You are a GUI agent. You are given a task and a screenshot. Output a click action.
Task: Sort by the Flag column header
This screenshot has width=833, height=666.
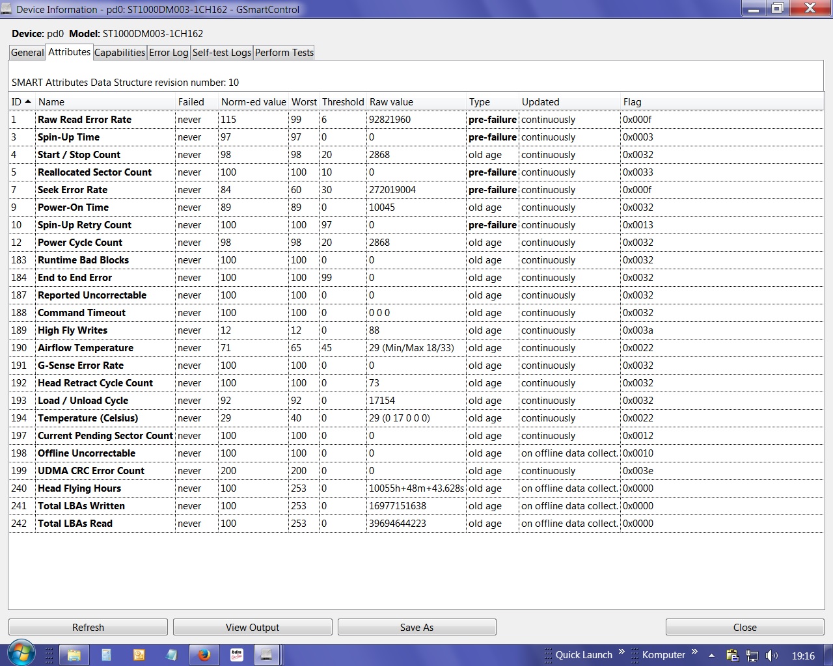click(722, 101)
